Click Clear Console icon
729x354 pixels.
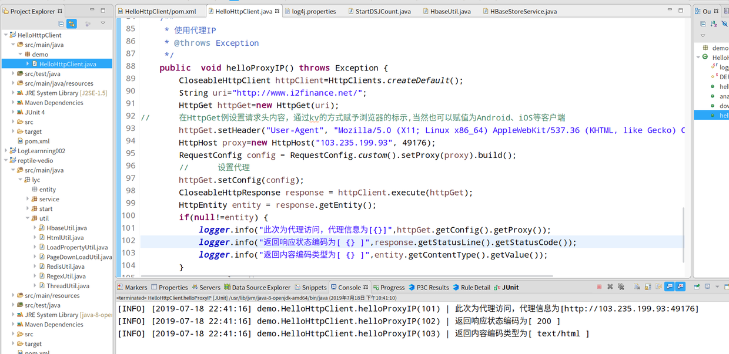[637, 286]
